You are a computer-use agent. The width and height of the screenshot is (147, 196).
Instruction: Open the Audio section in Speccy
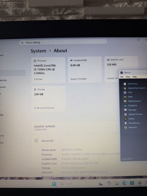coord(131,118)
